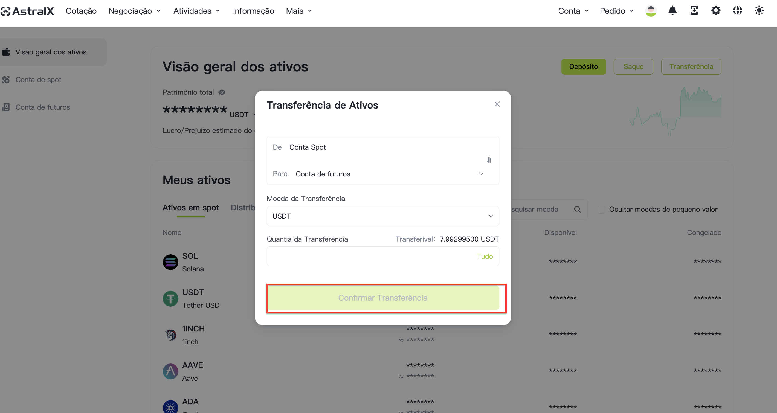777x413 pixels.
Task: Click Tudo to transfer all
Action: tap(485, 256)
